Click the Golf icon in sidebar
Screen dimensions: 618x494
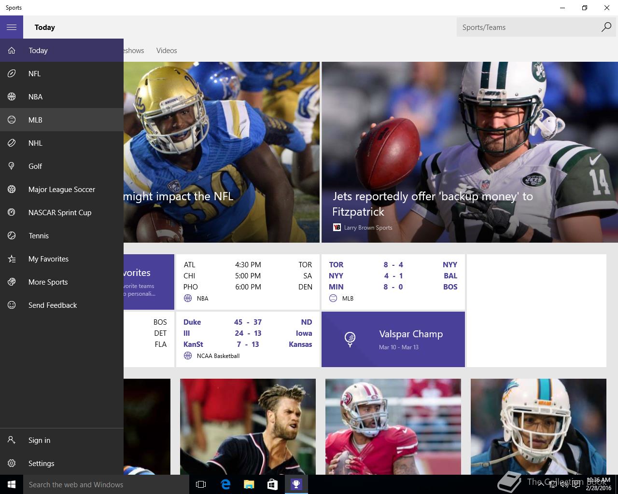tap(12, 166)
